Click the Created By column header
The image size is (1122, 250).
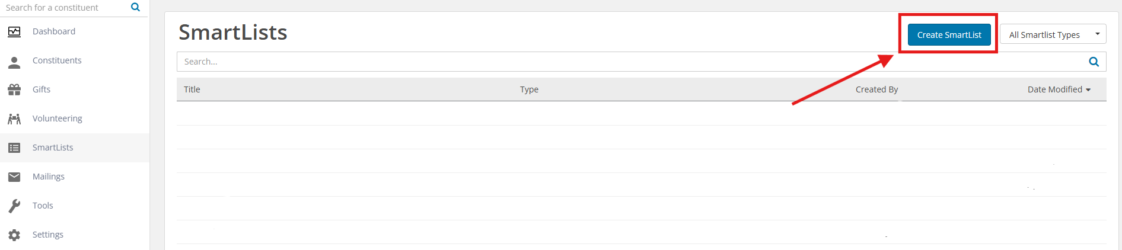(876, 89)
